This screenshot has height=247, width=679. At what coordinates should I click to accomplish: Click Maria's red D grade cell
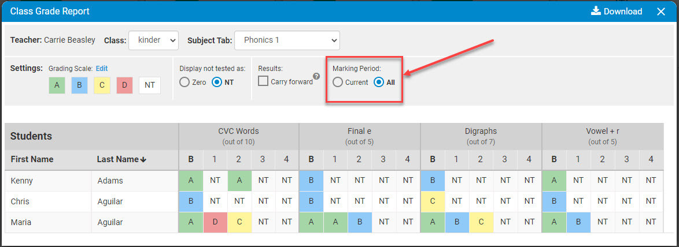[x=215, y=222]
